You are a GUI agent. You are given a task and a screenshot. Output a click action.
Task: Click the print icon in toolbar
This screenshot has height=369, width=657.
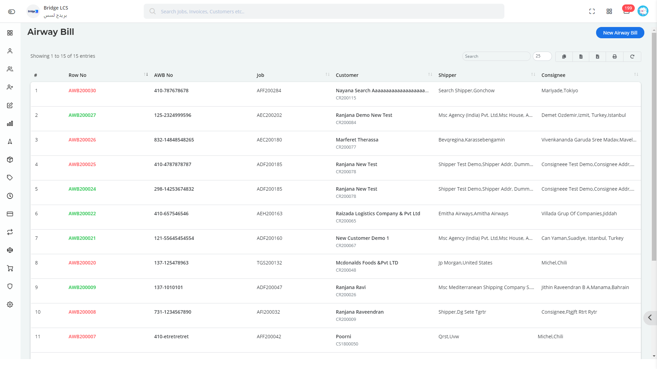click(x=615, y=56)
